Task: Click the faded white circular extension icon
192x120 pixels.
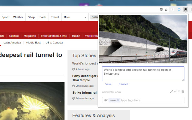Action: tap(172, 9)
